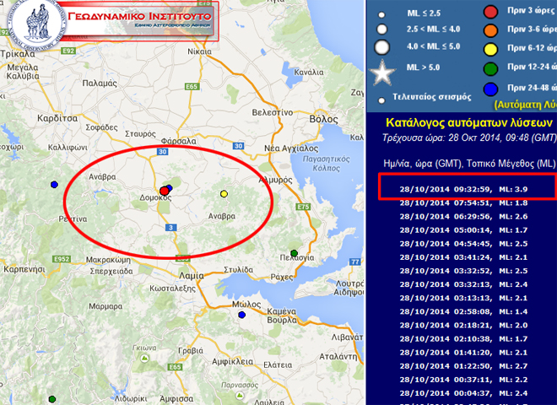Click the red earthquake marker near Δομοκός
The width and height of the screenshot is (557, 405).
(x=164, y=190)
